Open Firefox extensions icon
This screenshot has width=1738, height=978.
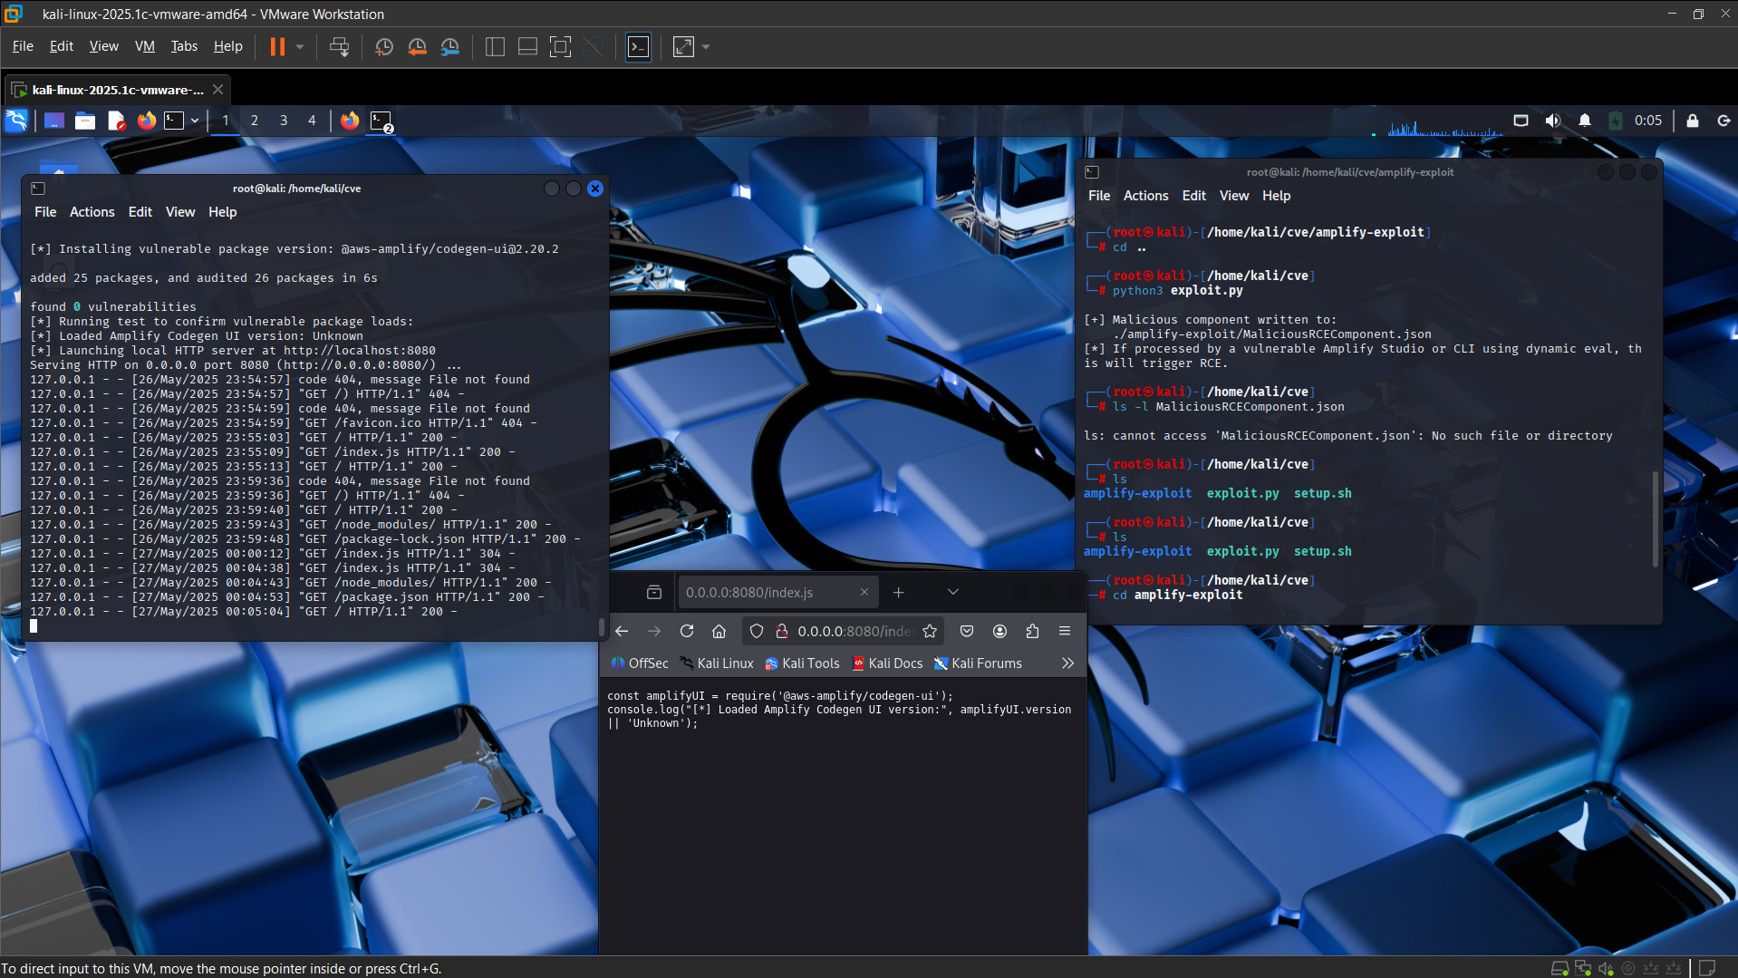point(1033,631)
